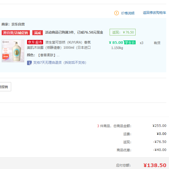
Task: Click 返回修改购物车 to edit the cart
Action: (154, 13)
